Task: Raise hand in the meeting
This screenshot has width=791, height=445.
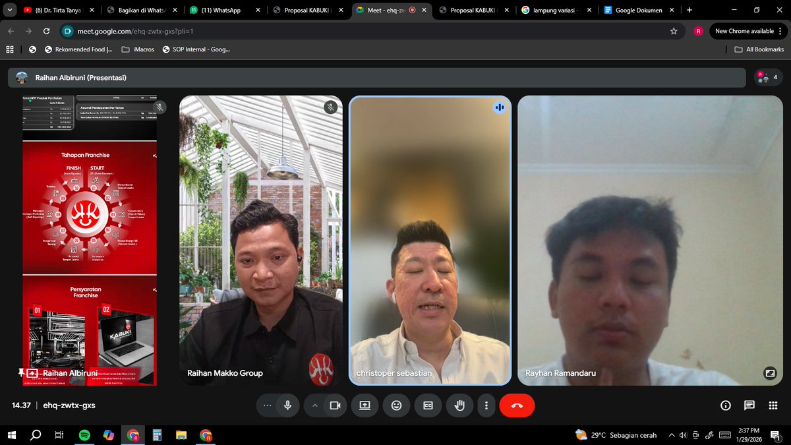Action: pyautogui.click(x=459, y=405)
